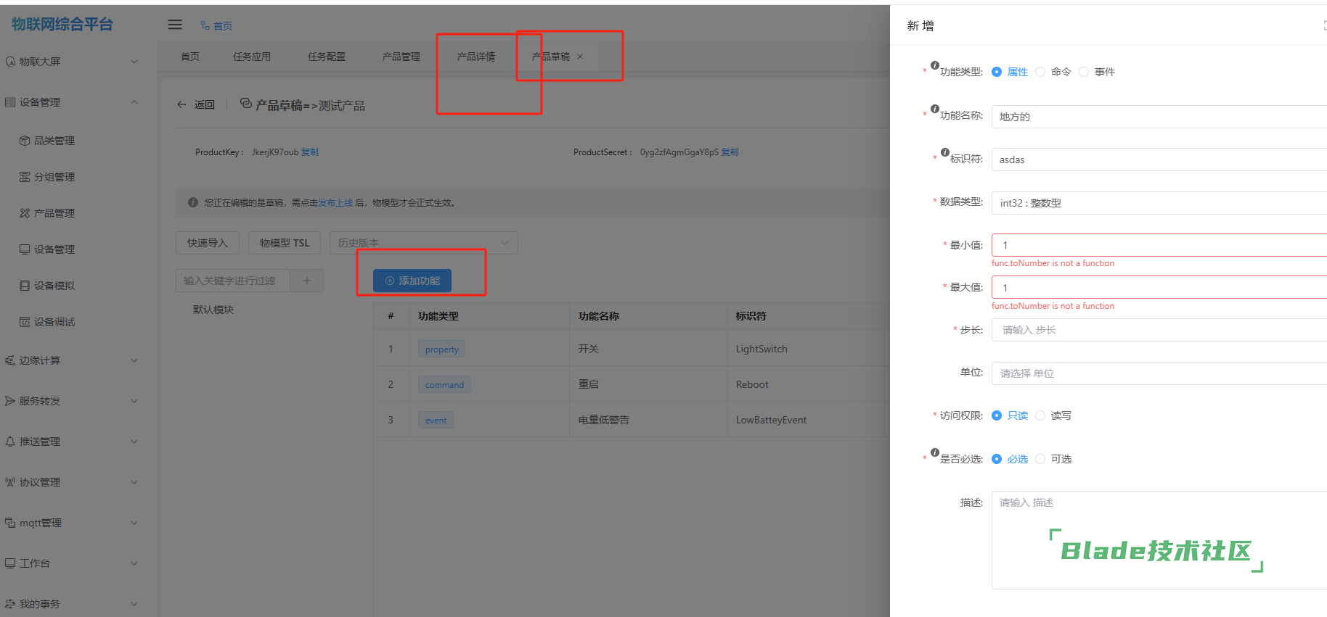The image size is (1327, 617).
Task: Click the 步长 input field
Action: click(1159, 330)
